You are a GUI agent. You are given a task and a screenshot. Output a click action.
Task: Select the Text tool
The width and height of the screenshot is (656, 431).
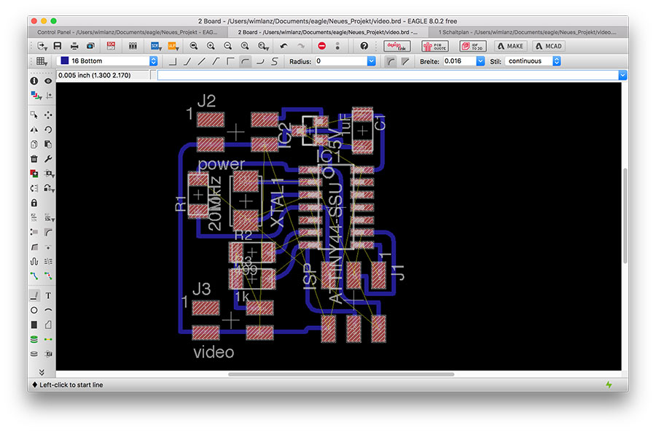coord(49,295)
